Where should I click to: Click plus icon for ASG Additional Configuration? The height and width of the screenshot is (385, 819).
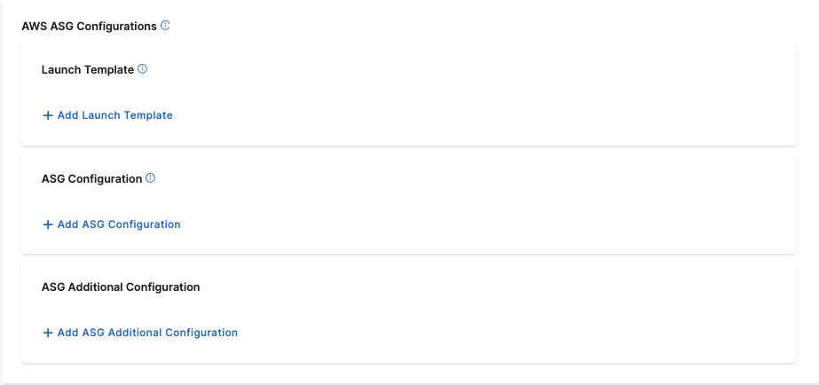click(x=48, y=333)
